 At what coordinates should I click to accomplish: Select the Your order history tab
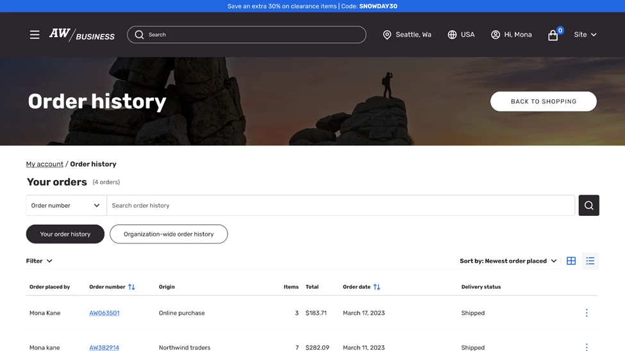pos(65,234)
